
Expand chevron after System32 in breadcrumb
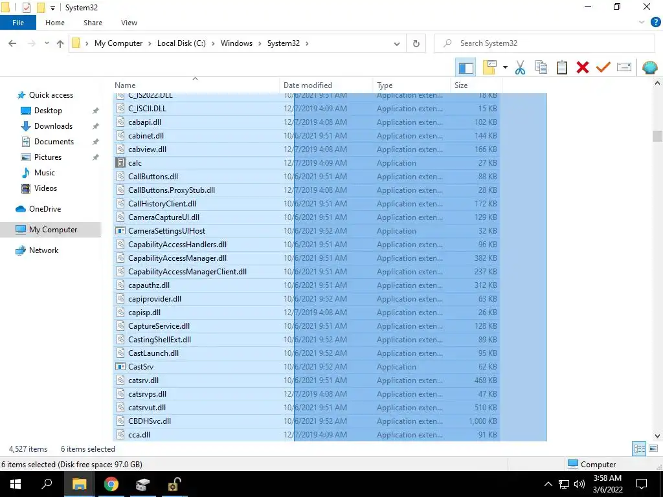click(x=307, y=43)
